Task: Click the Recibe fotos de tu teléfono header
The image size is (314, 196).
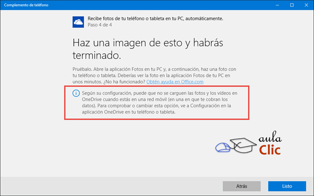Action: [x=156, y=18]
